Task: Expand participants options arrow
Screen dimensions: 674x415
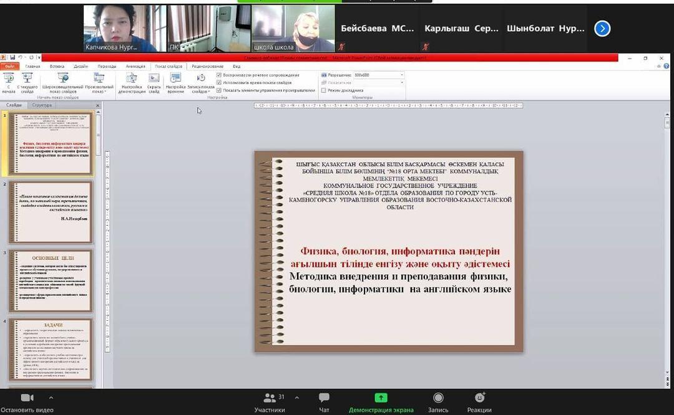Action: [296, 398]
